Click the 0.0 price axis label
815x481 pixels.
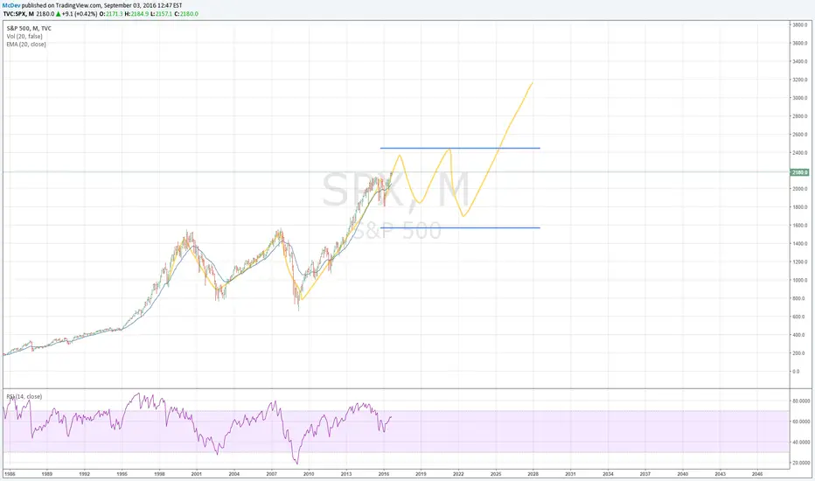796,372
